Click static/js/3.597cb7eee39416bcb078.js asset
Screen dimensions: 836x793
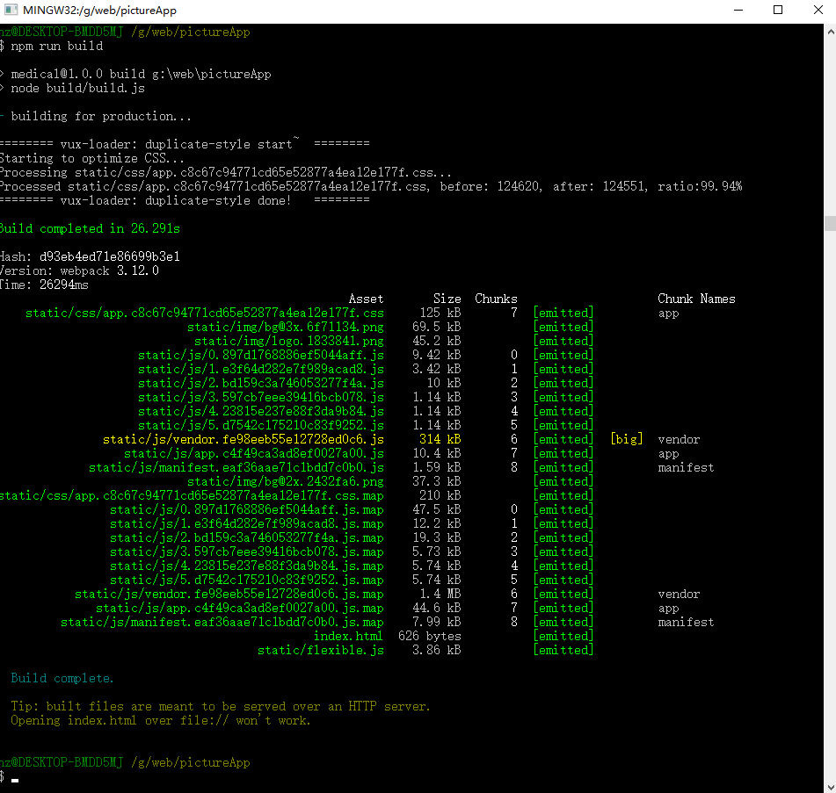[261, 397]
